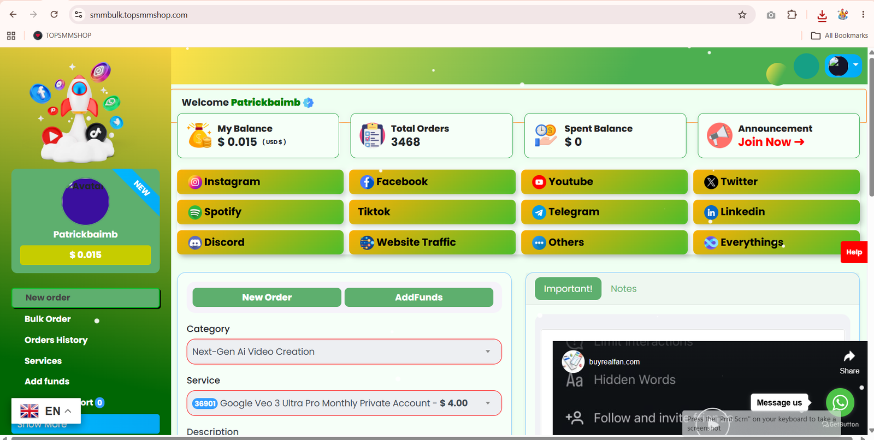The image size is (874, 440).
Task: Open the Facebook category
Action: [432, 182]
